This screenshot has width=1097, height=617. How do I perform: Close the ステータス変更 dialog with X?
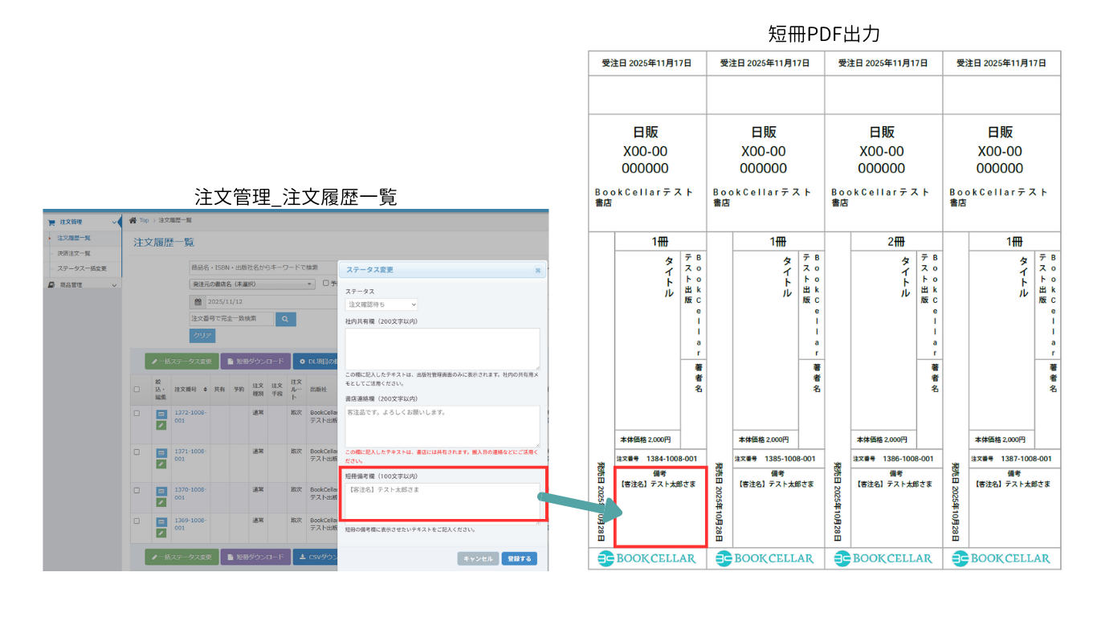(x=537, y=271)
